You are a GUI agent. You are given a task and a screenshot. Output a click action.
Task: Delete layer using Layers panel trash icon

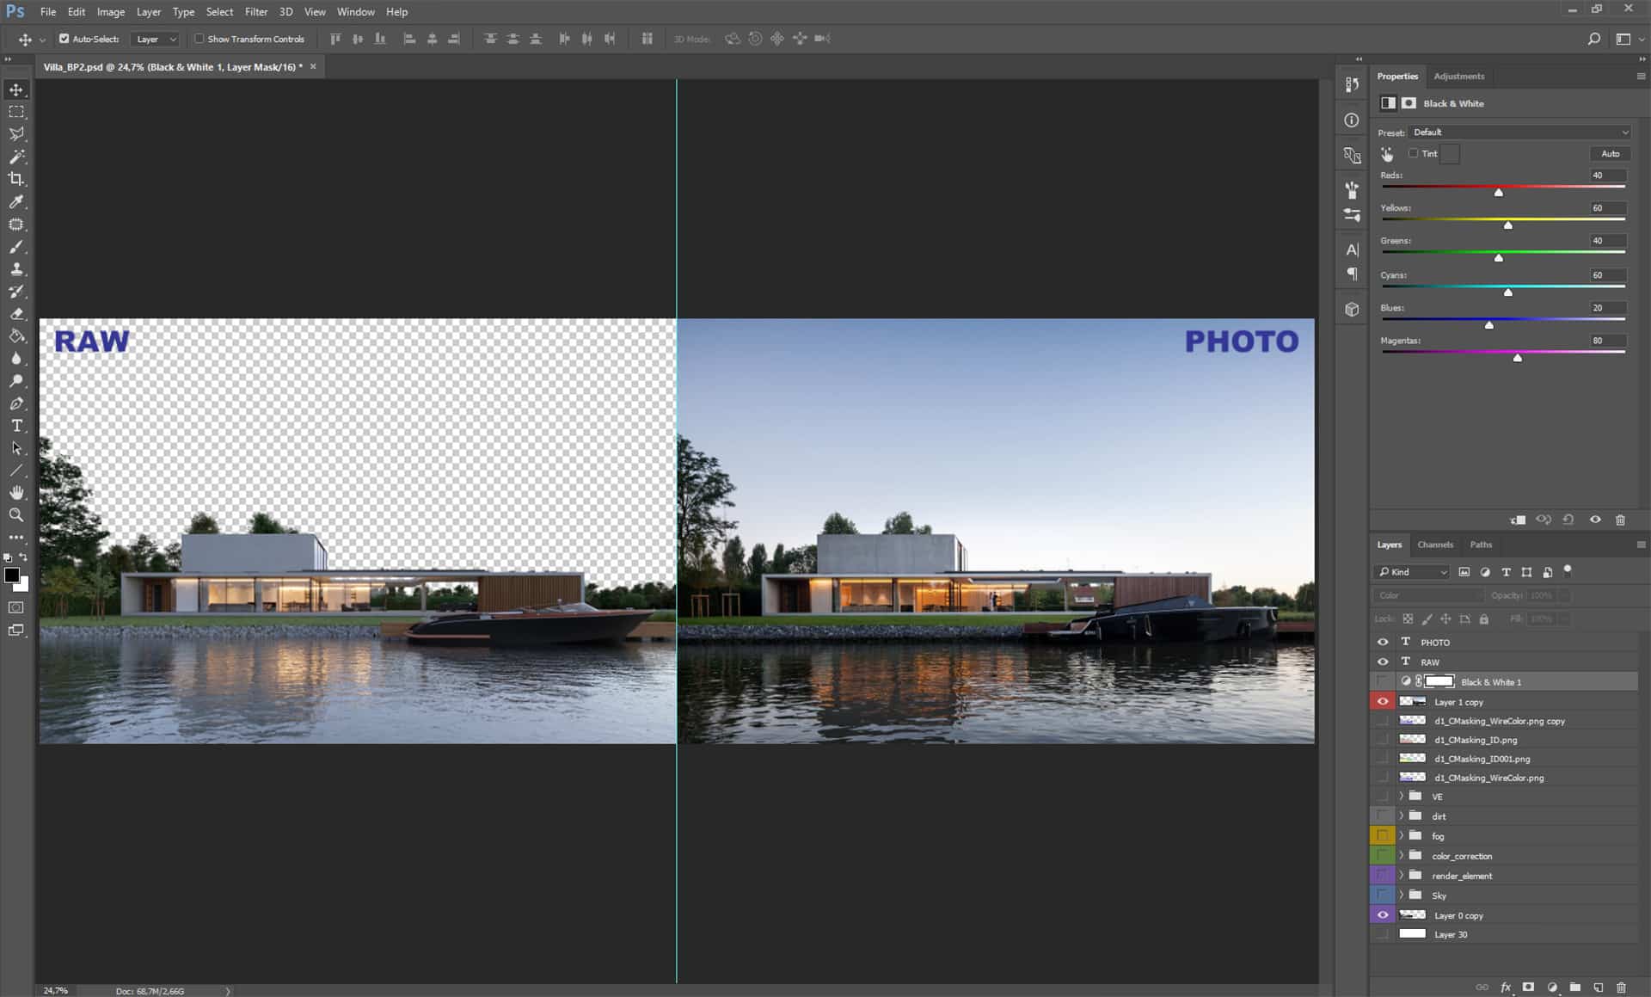pos(1621,987)
